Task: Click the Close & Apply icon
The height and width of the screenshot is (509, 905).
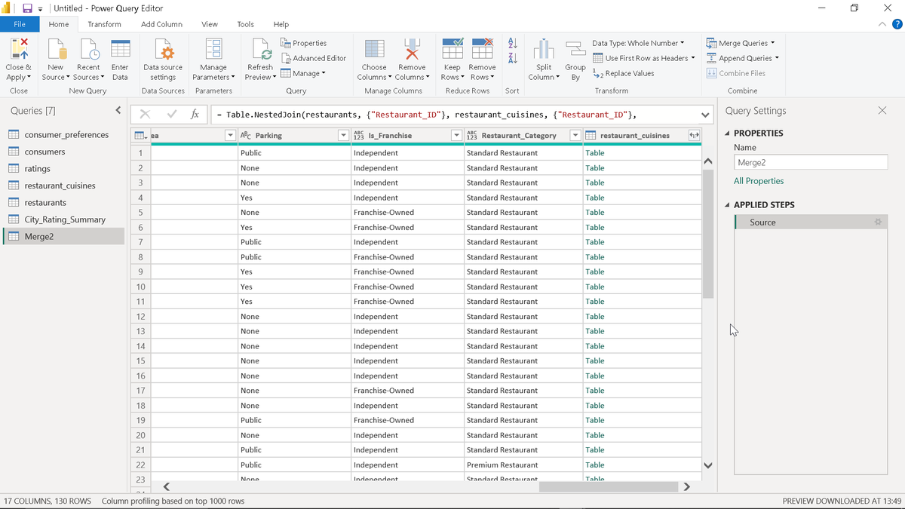Action: click(19, 48)
